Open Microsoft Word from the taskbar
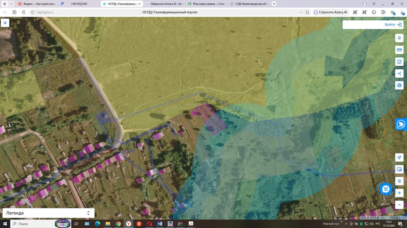 pyautogui.click(x=160, y=224)
